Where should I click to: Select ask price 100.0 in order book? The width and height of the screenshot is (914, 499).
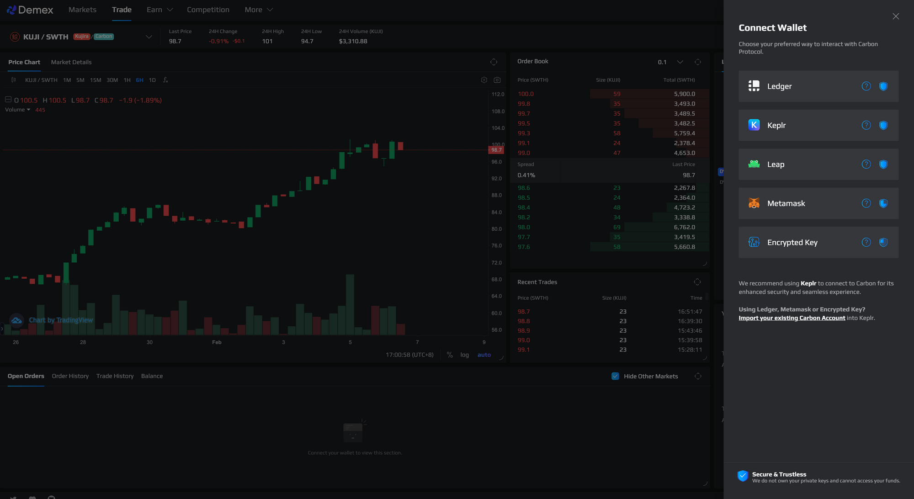click(526, 94)
